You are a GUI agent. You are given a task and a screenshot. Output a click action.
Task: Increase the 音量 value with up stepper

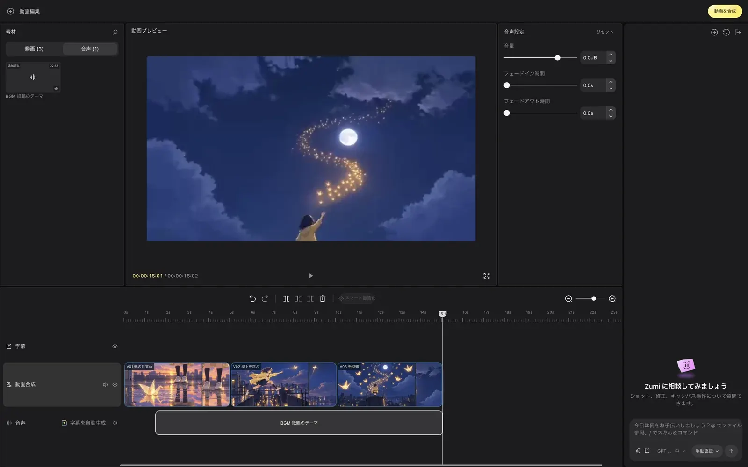tap(611, 54)
